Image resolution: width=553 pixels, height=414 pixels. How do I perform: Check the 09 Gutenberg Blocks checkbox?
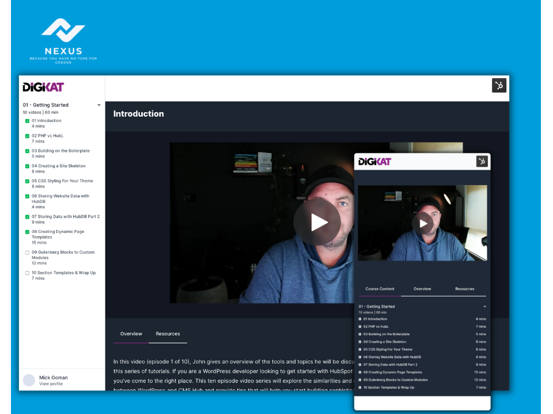(27, 252)
